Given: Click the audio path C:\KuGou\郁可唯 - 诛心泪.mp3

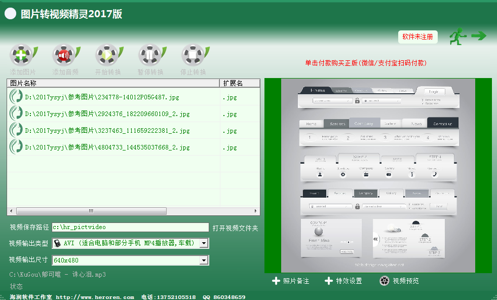Looking at the screenshot, I should pyautogui.click(x=57, y=274).
